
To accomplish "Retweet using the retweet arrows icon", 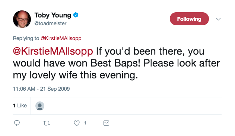I will pyautogui.click(x=47, y=123).
